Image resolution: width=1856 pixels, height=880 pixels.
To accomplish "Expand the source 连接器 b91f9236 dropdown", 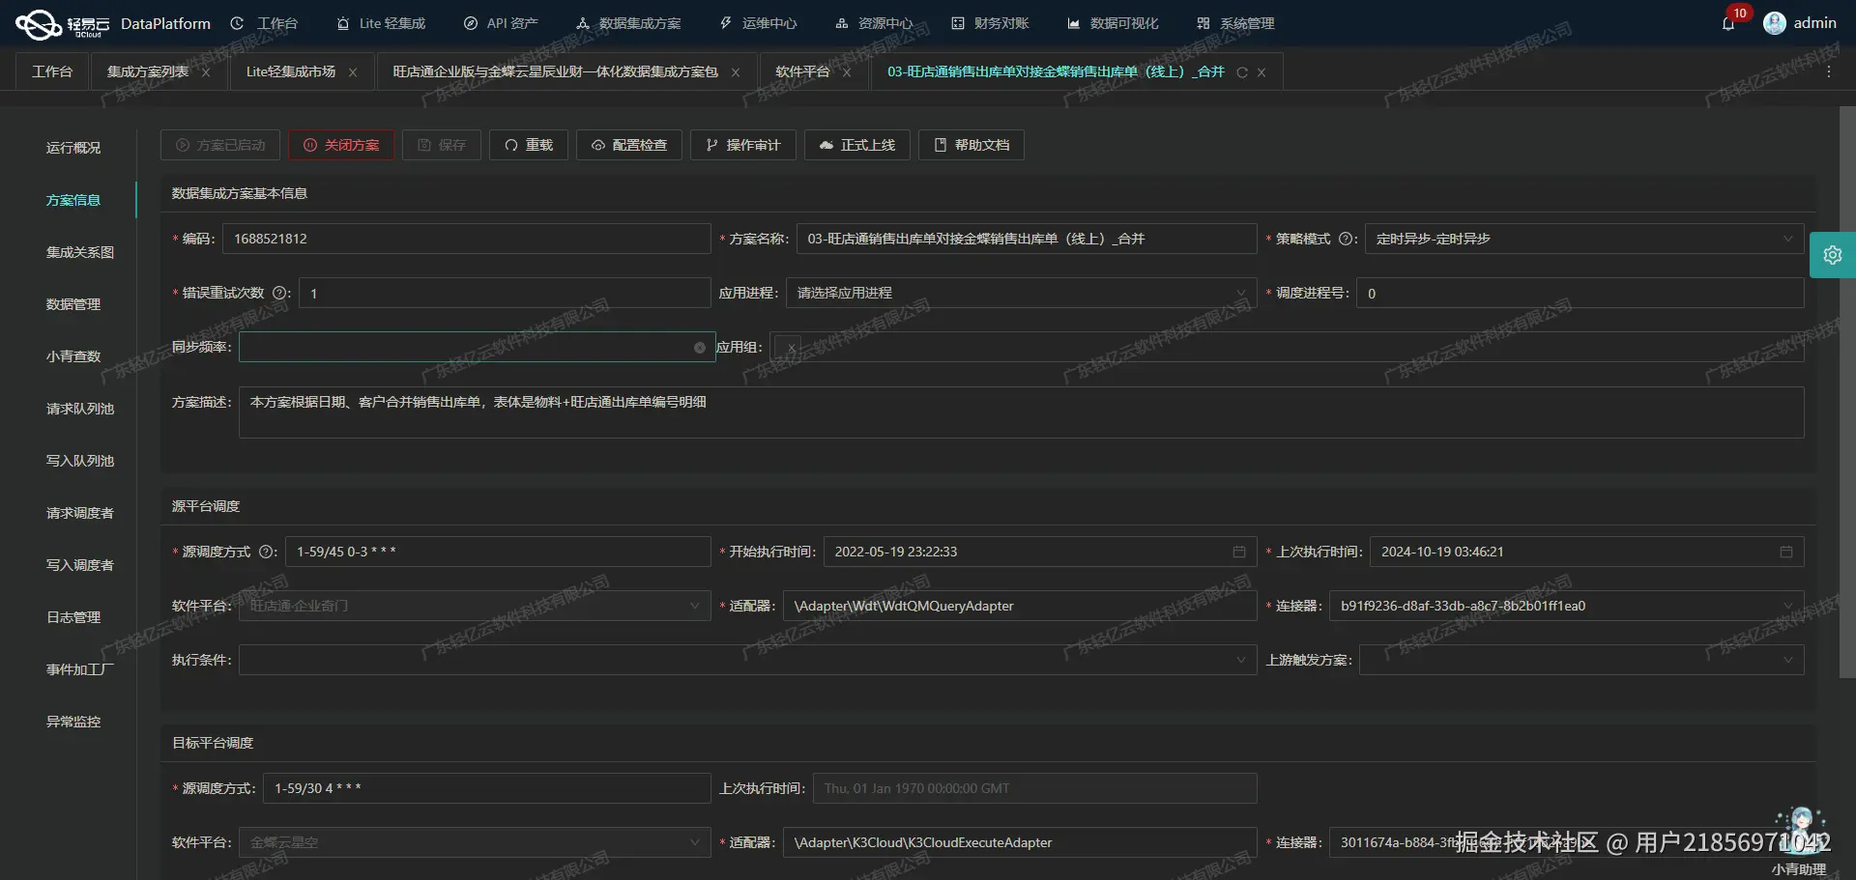I will tap(1567, 606).
